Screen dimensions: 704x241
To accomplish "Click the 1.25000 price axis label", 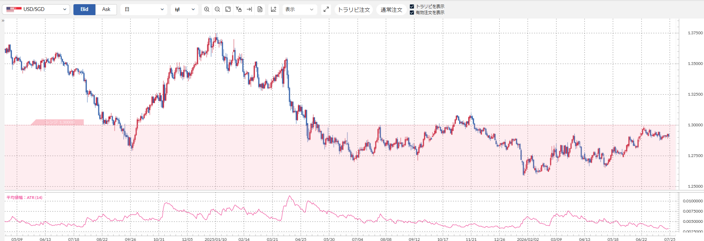I will tap(695, 186).
